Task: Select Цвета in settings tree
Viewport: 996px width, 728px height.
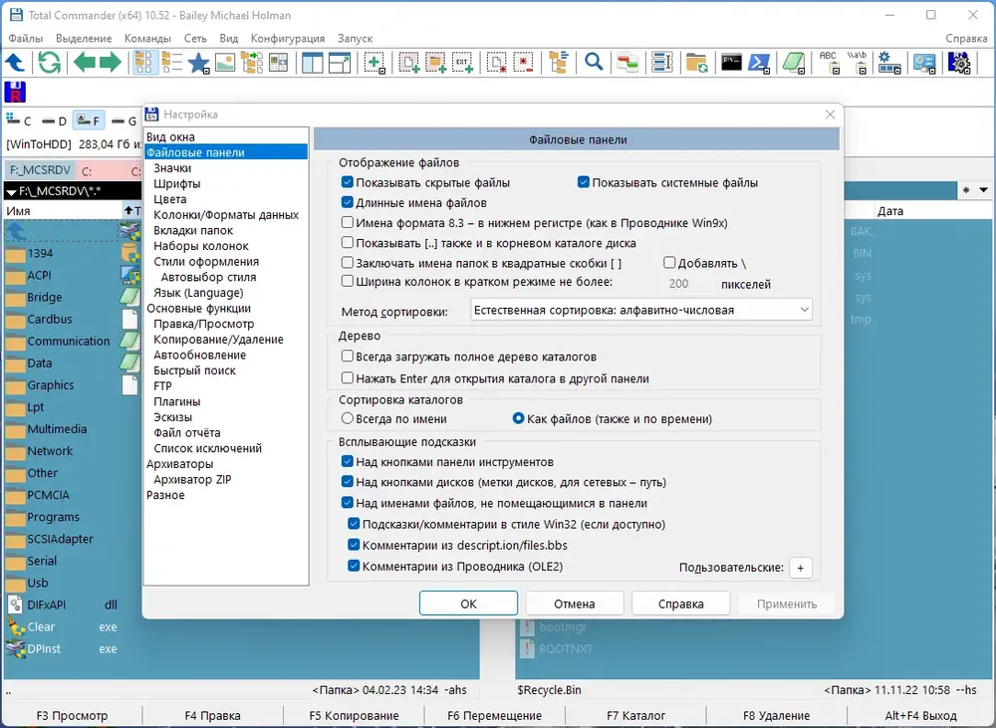Action: 170,199
